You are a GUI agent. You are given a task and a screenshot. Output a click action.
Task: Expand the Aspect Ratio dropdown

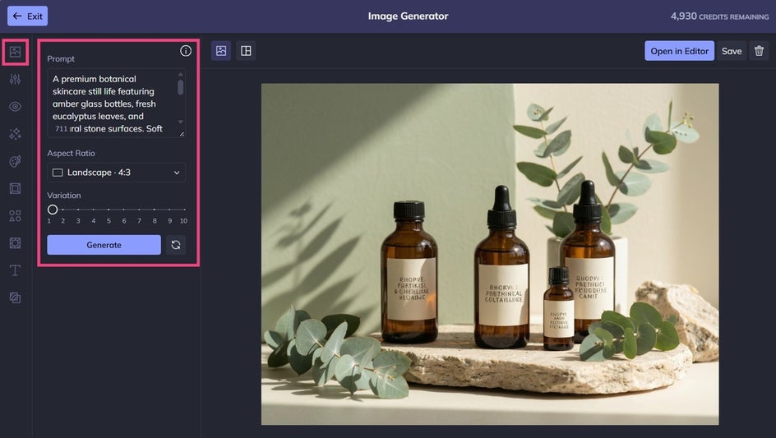[116, 173]
